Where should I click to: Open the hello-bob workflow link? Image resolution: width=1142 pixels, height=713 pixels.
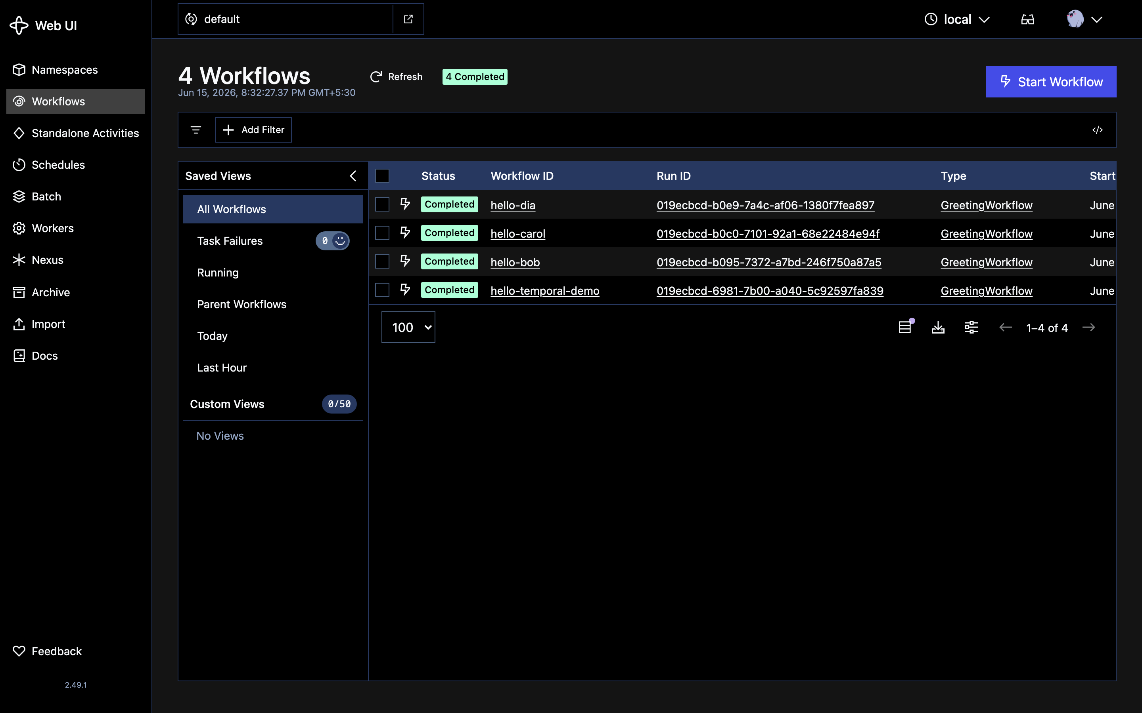click(515, 262)
